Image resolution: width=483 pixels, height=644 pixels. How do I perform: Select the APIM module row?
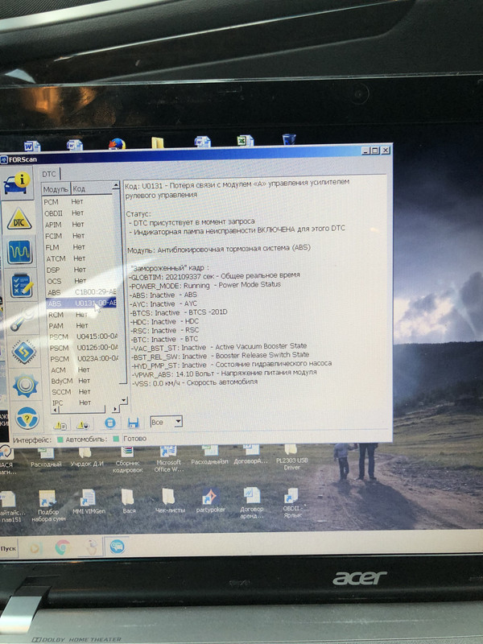coord(80,225)
